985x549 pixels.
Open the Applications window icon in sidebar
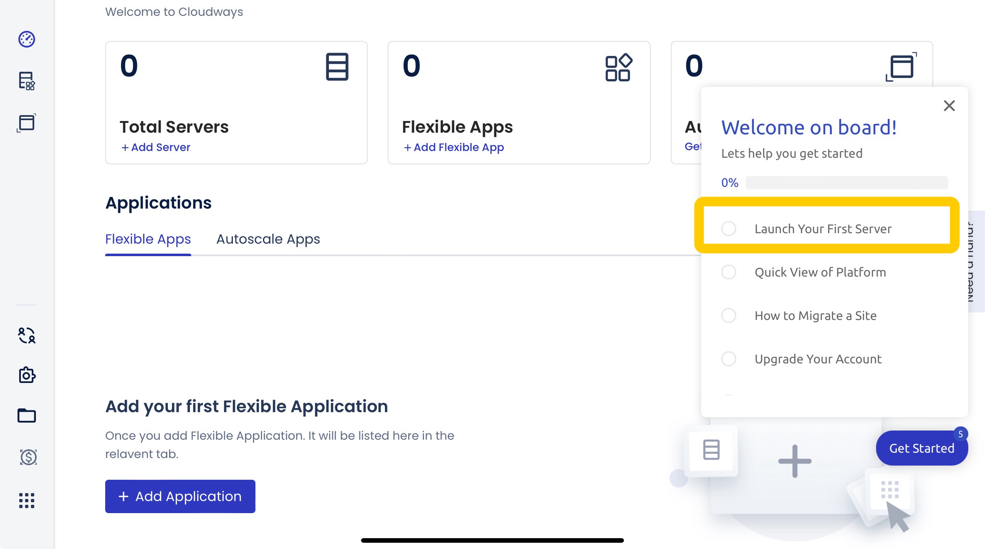[x=26, y=123]
